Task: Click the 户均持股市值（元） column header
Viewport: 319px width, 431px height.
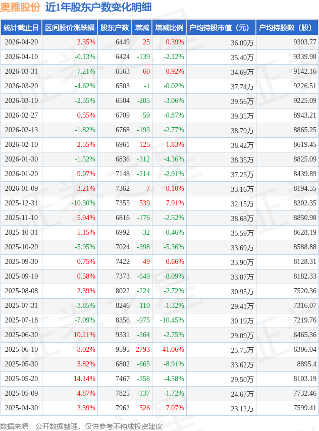Action: click(x=221, y=28)
